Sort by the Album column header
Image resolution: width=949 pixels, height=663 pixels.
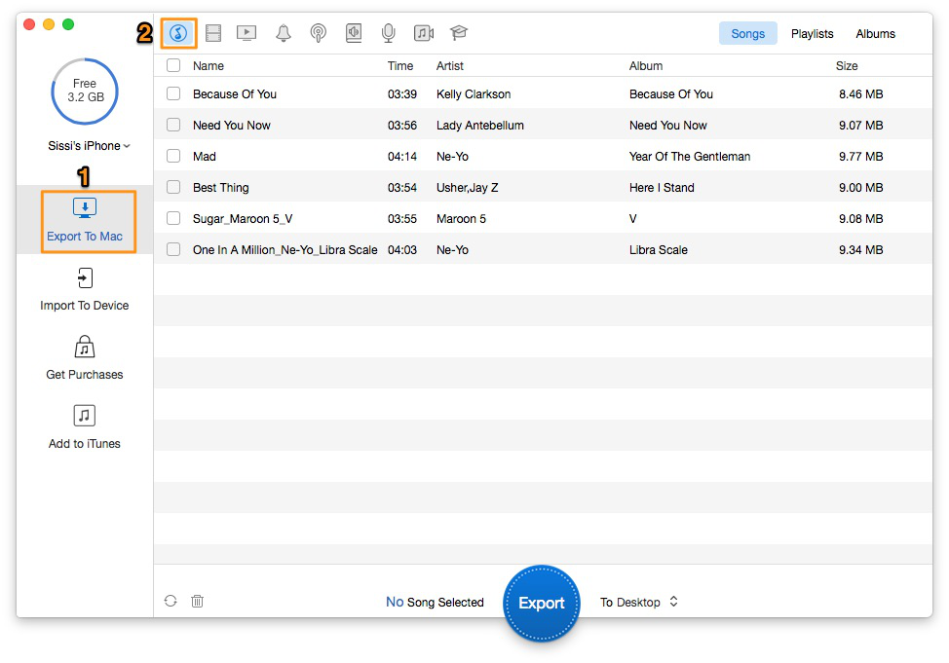click(x=646, y=66)
